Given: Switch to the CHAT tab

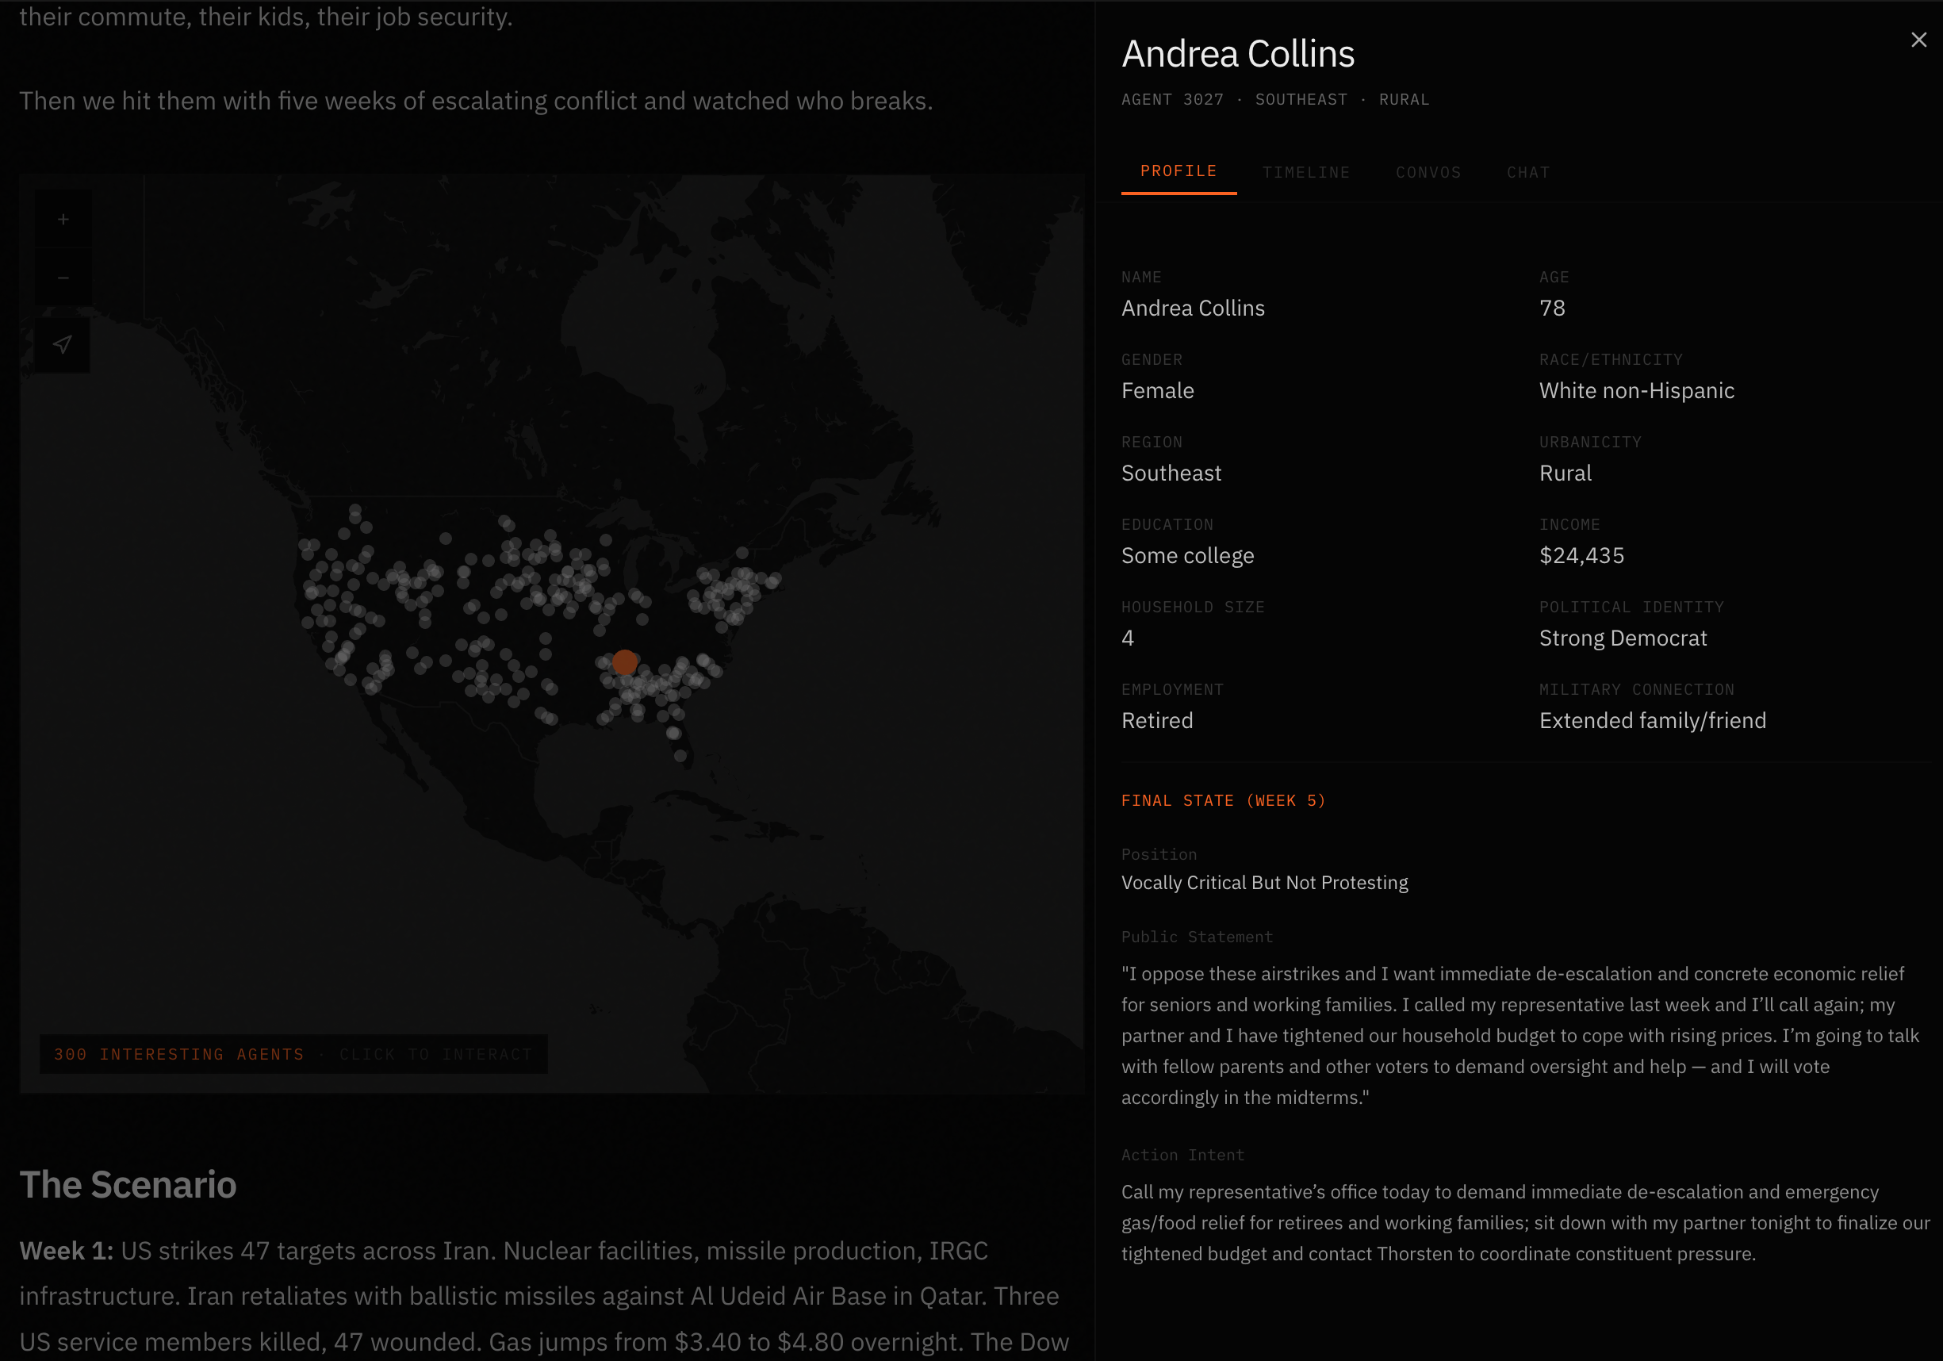Looking at the screenshot, I should 1527,172.
